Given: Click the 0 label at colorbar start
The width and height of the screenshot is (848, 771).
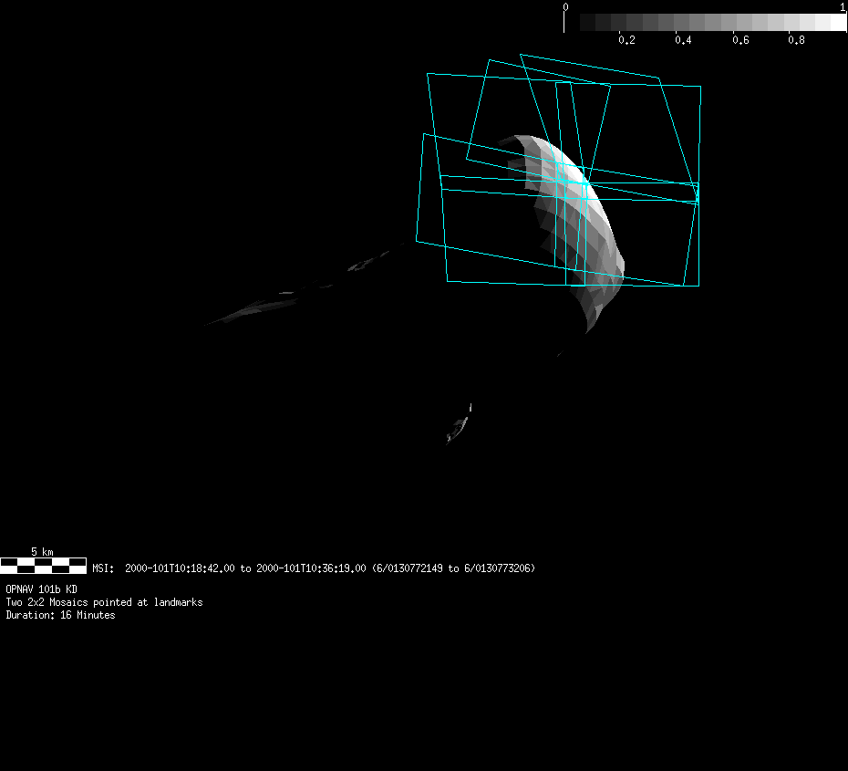Looking at the screenshot, I should click(x=565, y=7).
